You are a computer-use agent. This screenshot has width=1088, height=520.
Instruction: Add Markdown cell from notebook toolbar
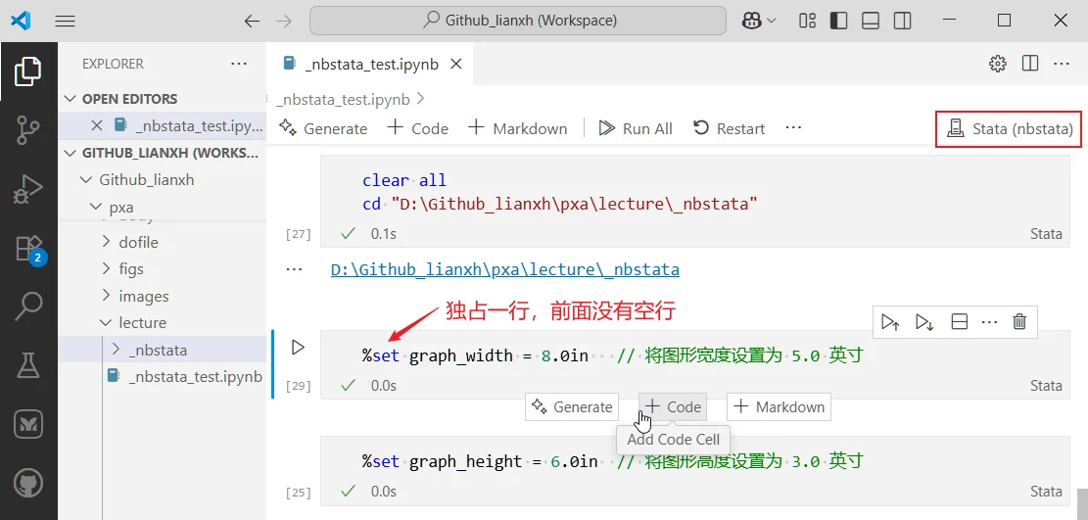[x=518, y=128]
